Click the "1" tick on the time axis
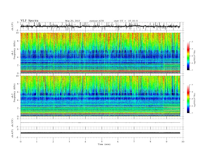 pos(37,142)
